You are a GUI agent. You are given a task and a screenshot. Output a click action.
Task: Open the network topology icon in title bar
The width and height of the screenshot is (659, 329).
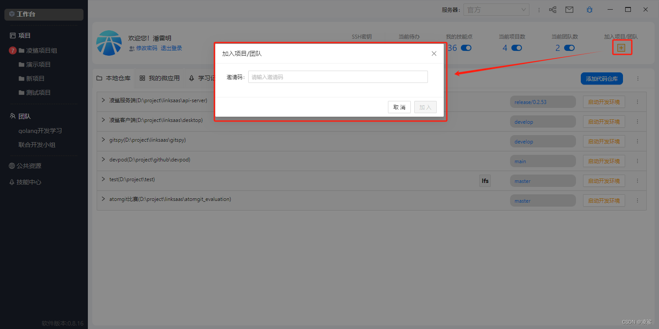tap(553, 10)
